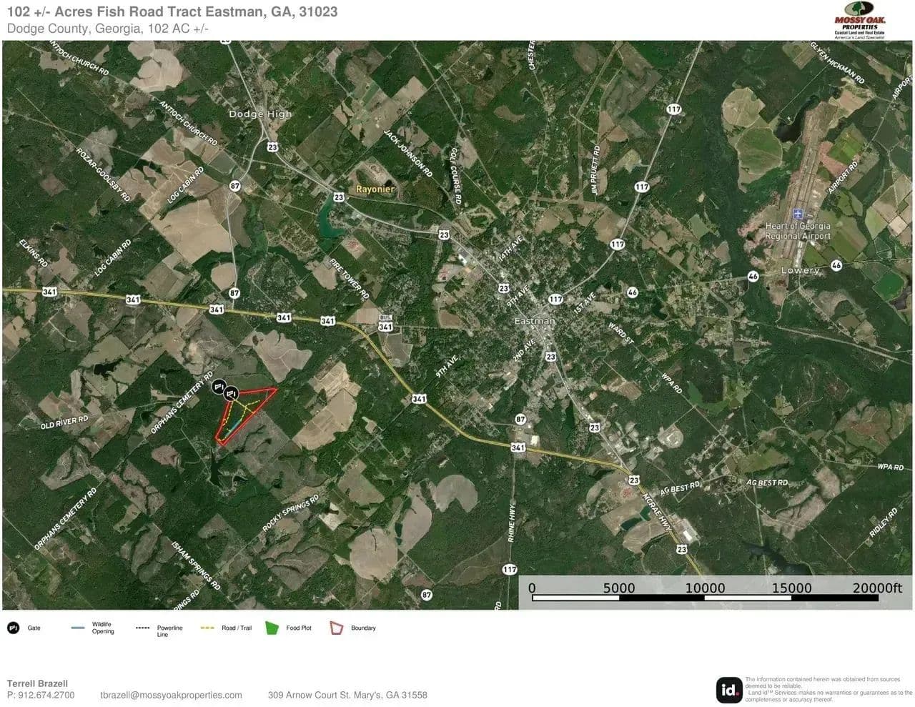Image resolution: width=915 pixels, height=707 pixels.
Task: Click the BUS 341 highway shield
Action: tap(385, 324)
